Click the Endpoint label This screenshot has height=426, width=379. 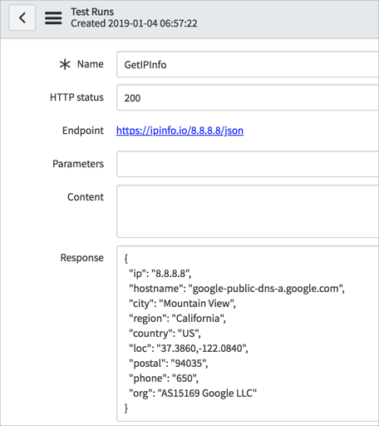(83, 131)
